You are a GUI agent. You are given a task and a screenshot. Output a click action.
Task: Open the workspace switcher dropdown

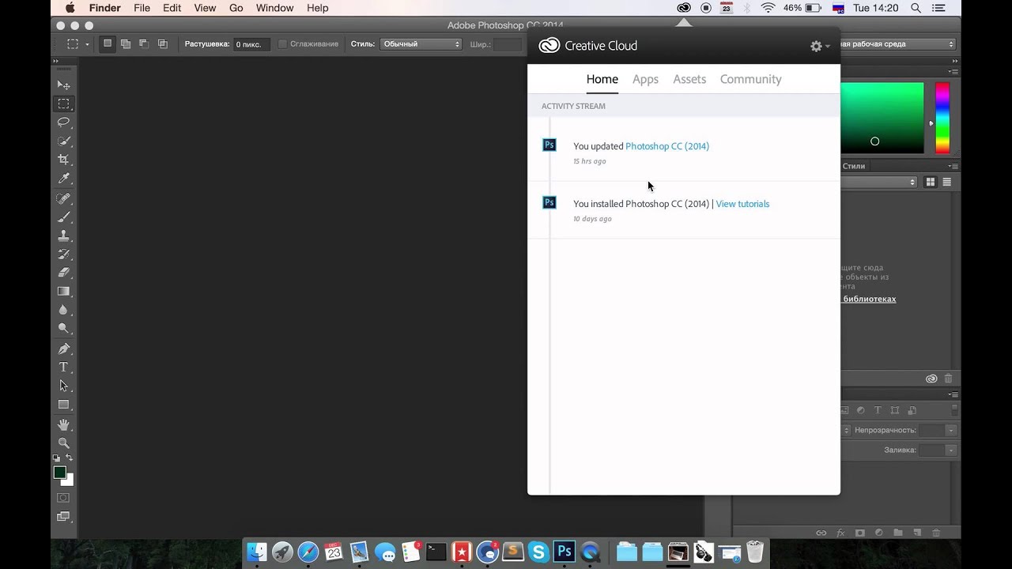click(x=897, y=44)
